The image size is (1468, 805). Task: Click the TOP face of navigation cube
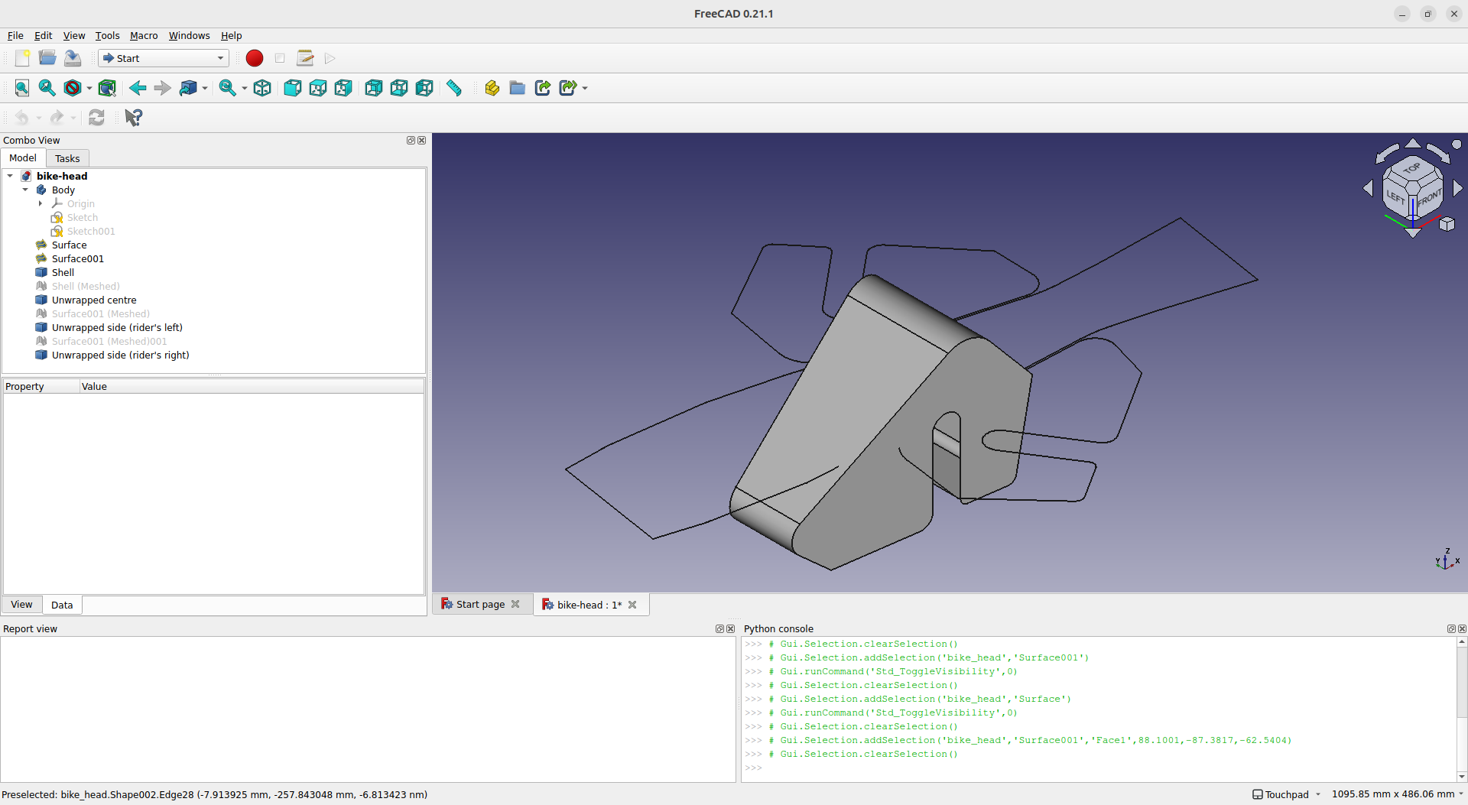1412,168
